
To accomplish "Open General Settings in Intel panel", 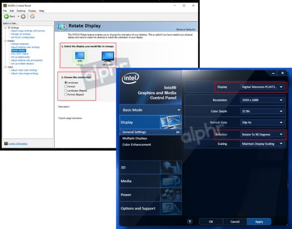I will [151, 132].
